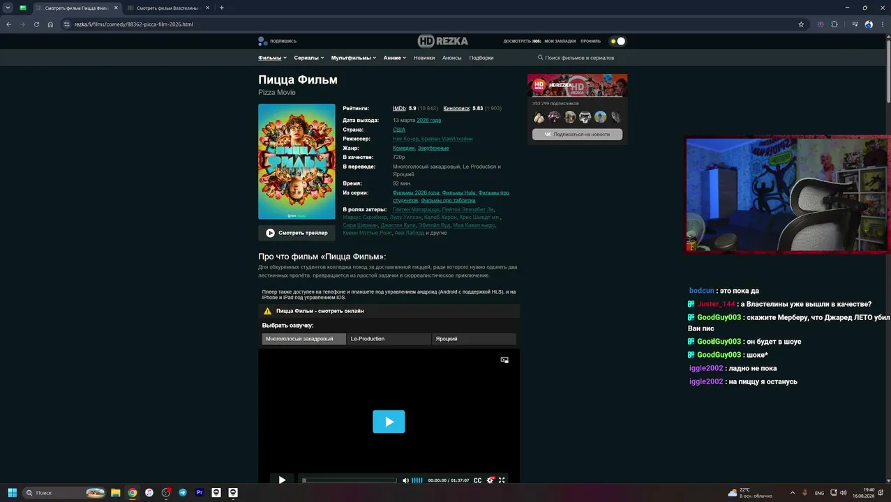Screen dimensions: 891x502
Task: Click the browser back arrow
Action: coord(8,24)
